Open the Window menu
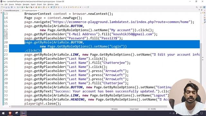 [51, 4]
